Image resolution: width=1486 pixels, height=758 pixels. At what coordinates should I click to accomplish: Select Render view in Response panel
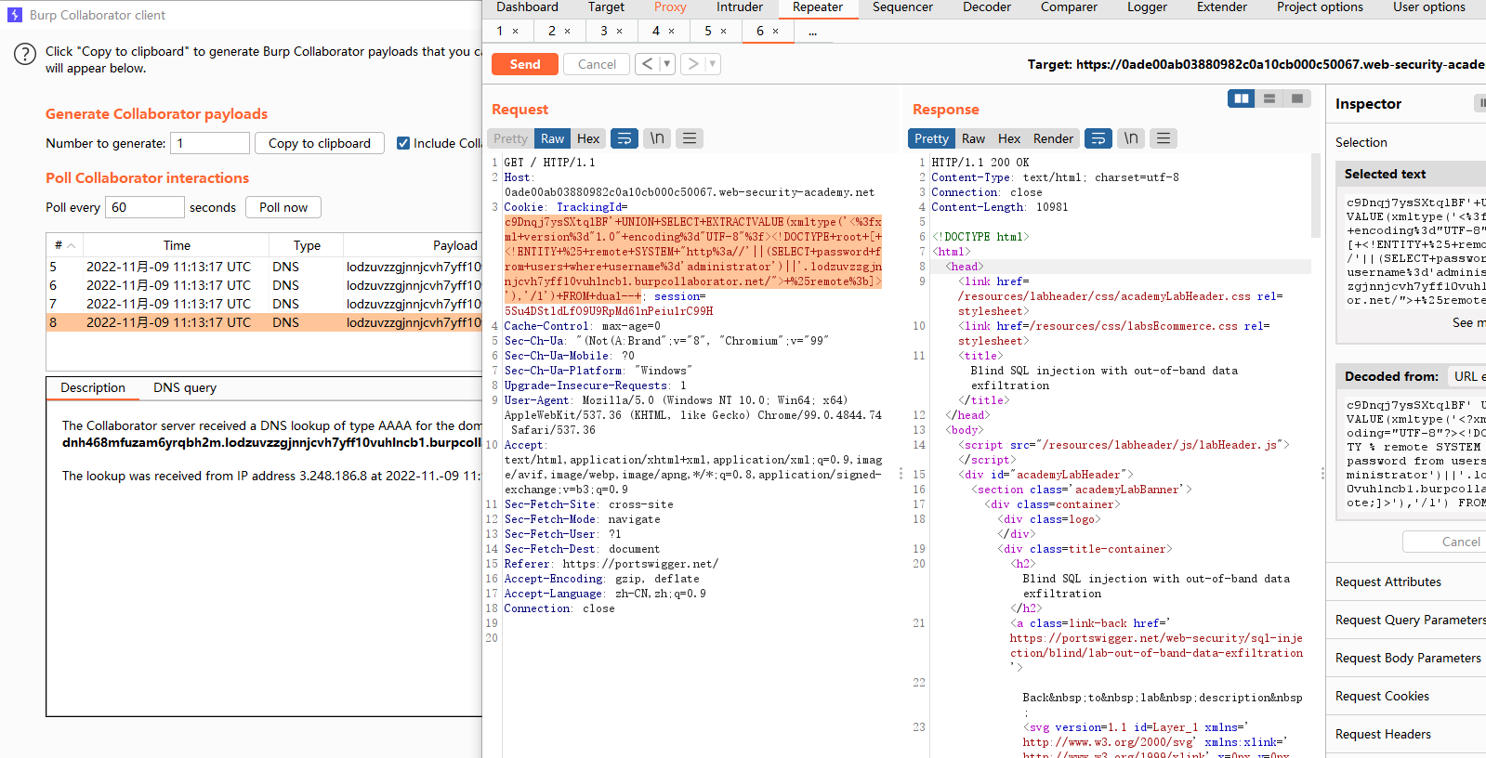(x=1053, y=138)
